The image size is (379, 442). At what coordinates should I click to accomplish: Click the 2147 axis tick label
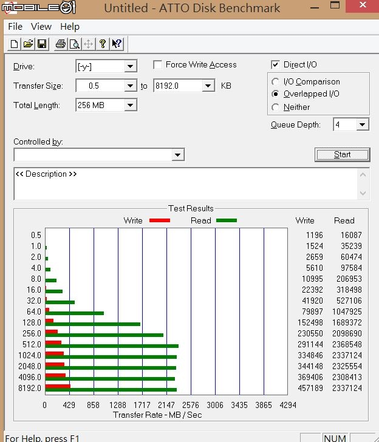point(166,405)
